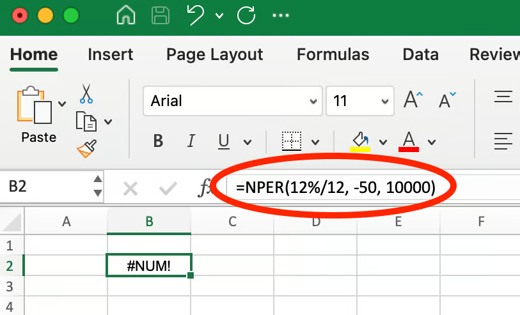The width and height of the screenshot is (520, 315).
Task: Open the Formulas tab
Action: (333, 55)
